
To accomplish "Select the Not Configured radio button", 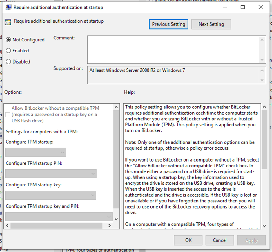I will (8, 40).
